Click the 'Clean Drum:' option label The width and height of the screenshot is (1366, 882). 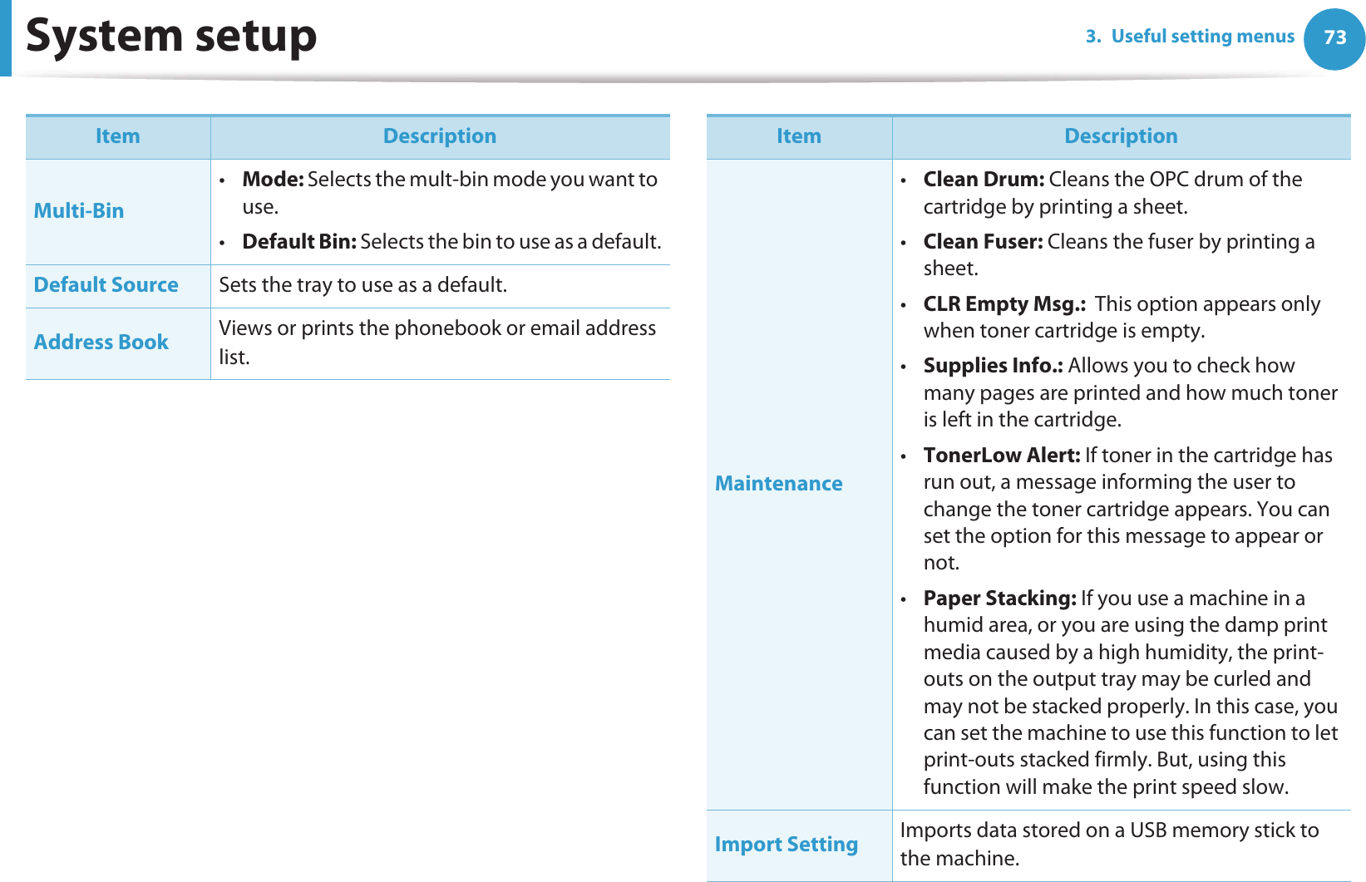pos(984,180)
